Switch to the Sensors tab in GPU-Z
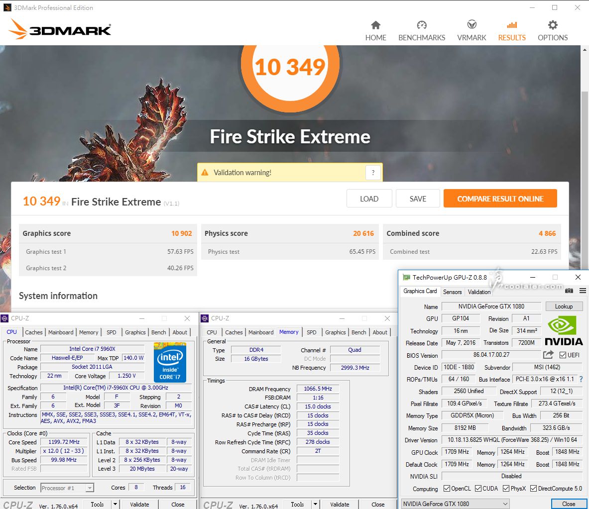 (452, 292)
